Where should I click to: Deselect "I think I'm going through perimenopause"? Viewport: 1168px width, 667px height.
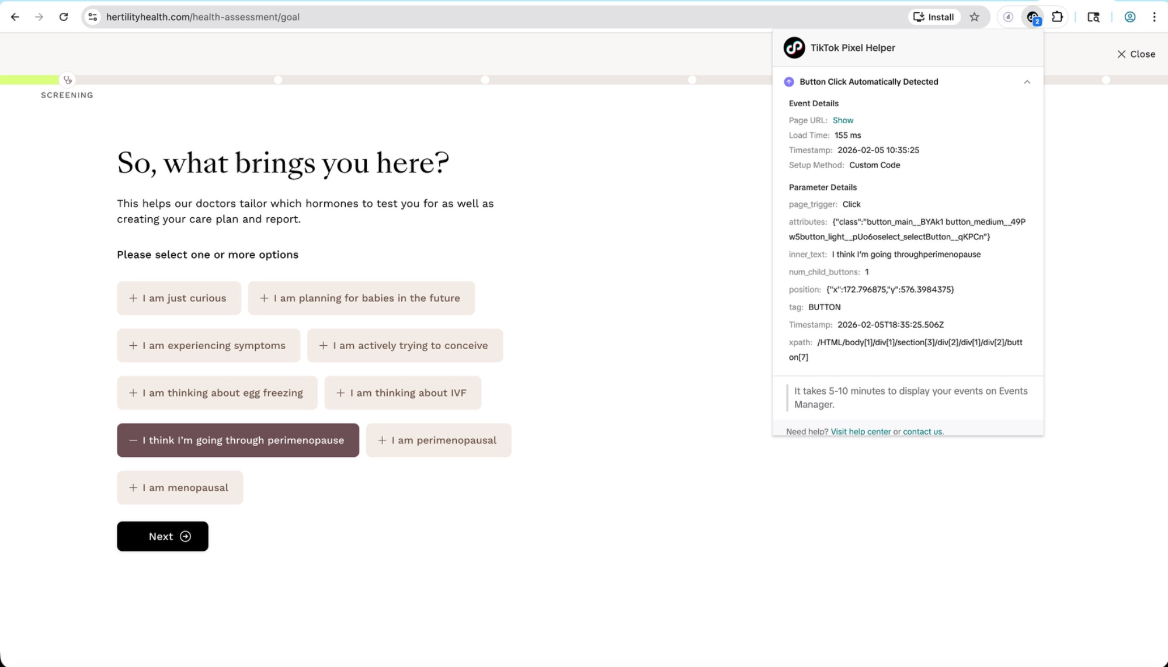[x=238, y=440]
